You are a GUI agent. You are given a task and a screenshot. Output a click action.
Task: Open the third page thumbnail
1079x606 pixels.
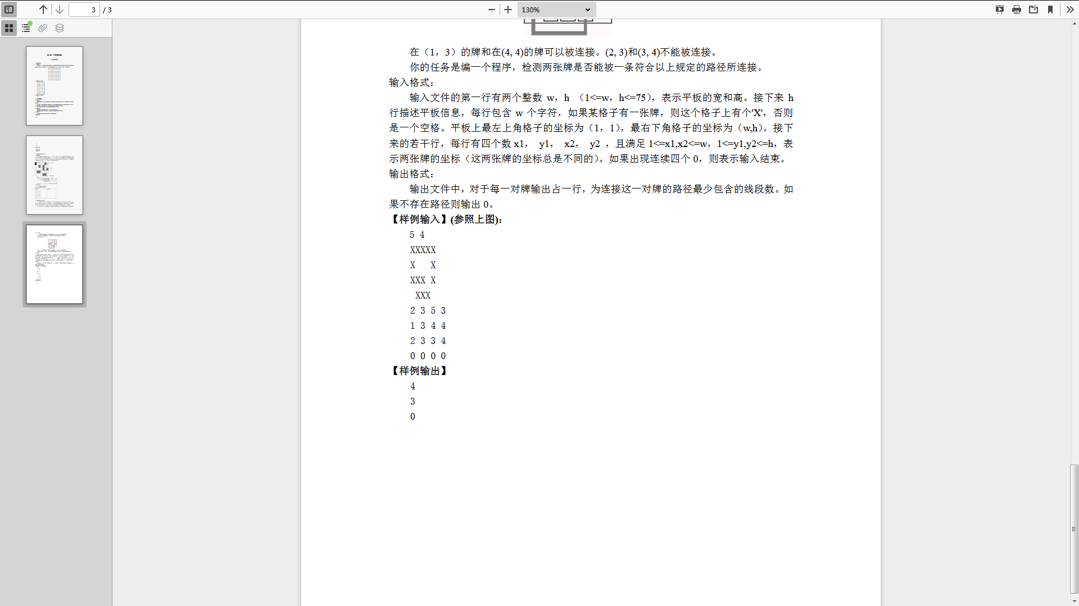pos(54,264)
